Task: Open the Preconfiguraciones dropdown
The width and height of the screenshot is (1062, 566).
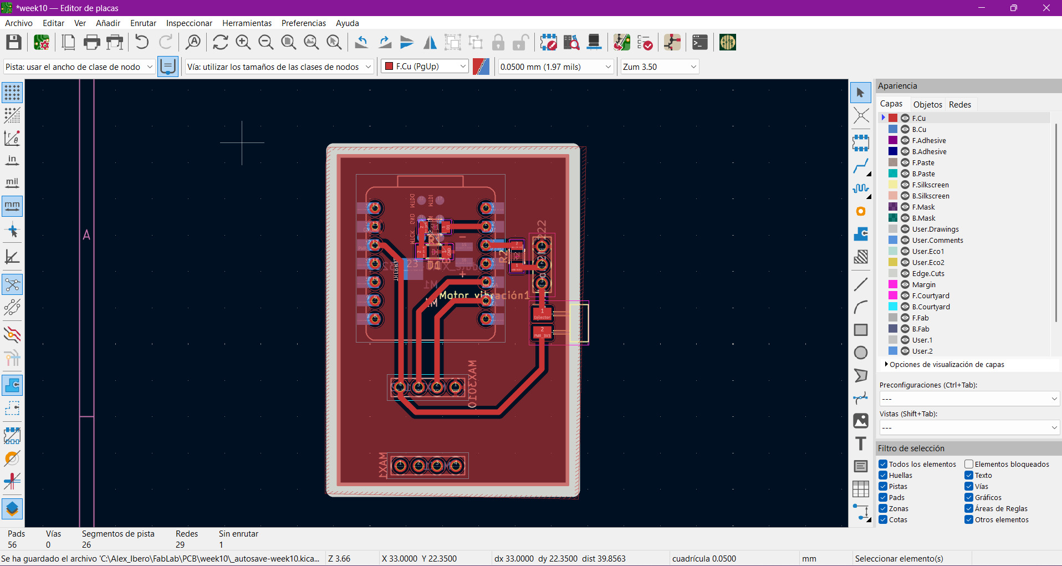Action: pyautogui.click(x=969, y=399)
